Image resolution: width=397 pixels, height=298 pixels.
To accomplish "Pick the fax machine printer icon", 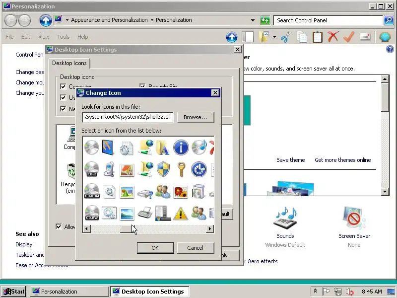I will tap(145, 213).
